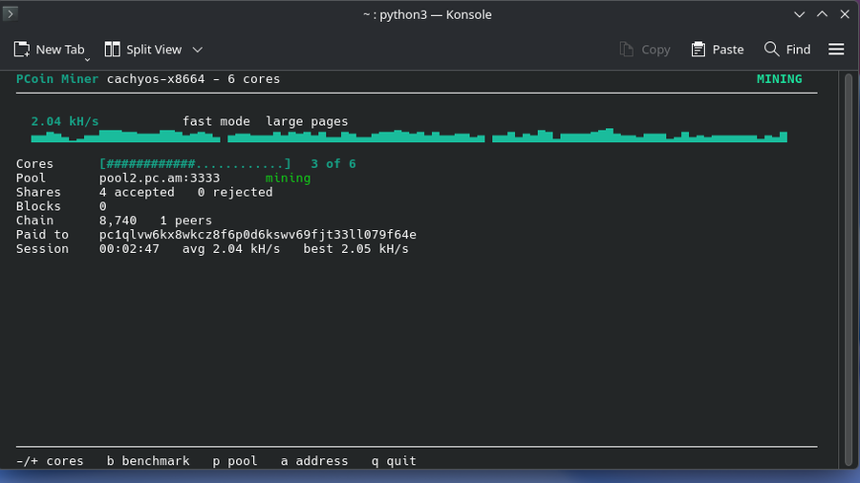Click the vertical scrollbar of the terminal

click(848, 268)
